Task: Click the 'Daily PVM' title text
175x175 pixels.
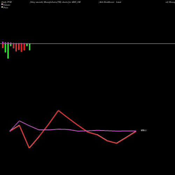Action: coord(7,2)
